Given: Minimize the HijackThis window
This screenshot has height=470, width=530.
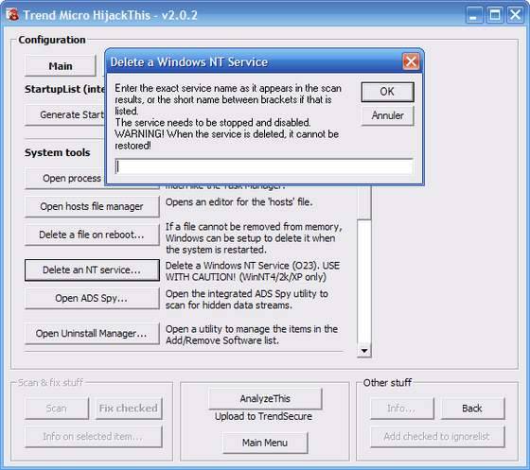Looking at the screenshot, I should 474,15.
